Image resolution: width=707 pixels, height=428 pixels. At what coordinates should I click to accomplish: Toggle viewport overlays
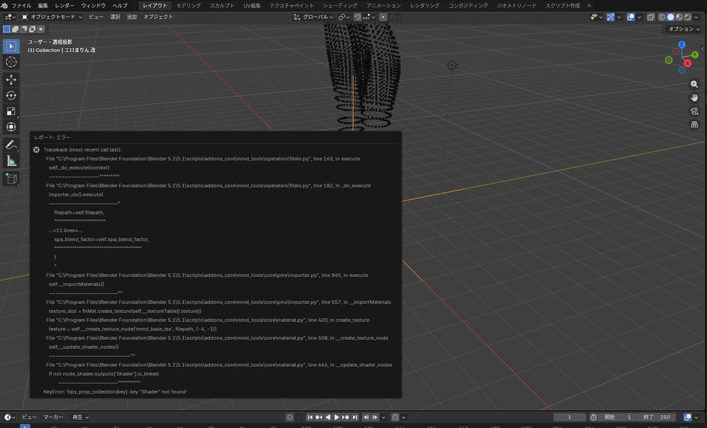(631, 17)
